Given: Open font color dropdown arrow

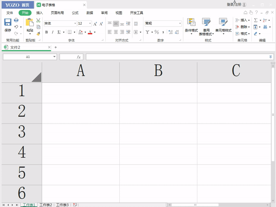Looking at the screenshot, I should [95, 32].
